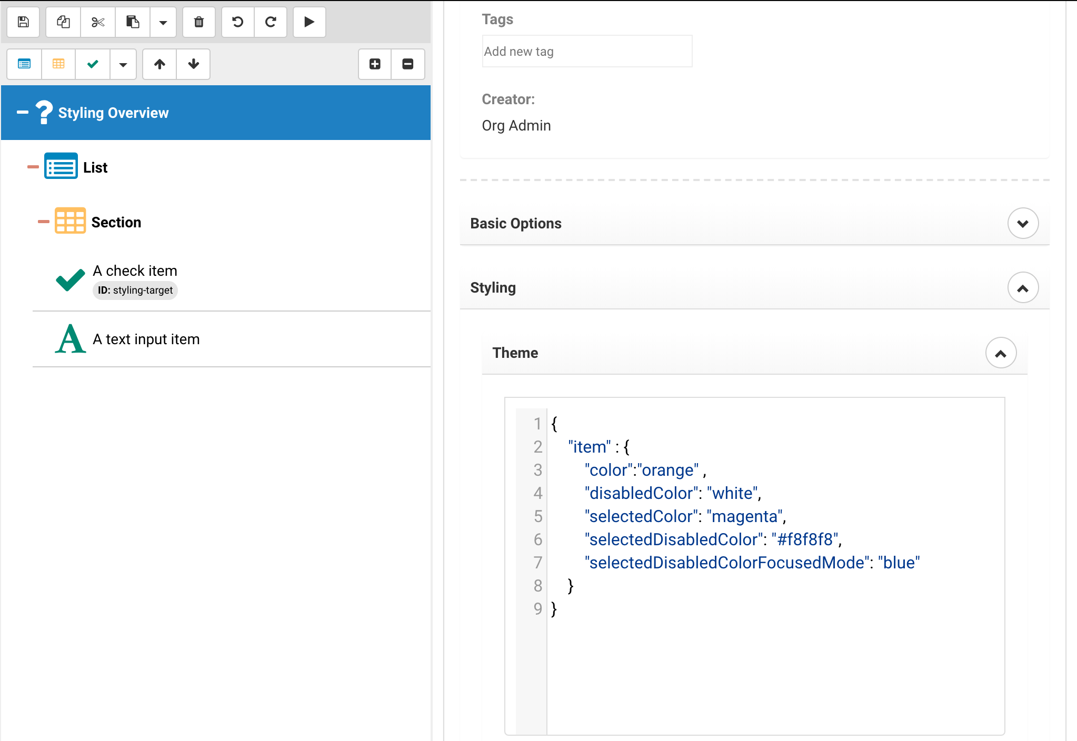This screenshot has height=741, width=1077.
Task: Open the item type dropdown arrow
Action: coord(123,65)
